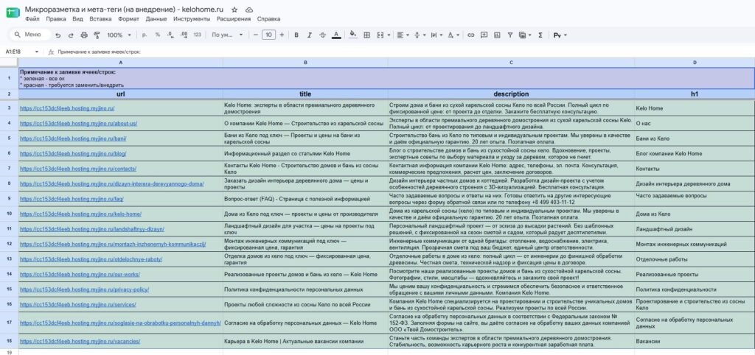This screenshot has width=755, height=355.
Task: Open the /vacancies/ URL link
Action: pyautogui.click(x=80, y=342)
